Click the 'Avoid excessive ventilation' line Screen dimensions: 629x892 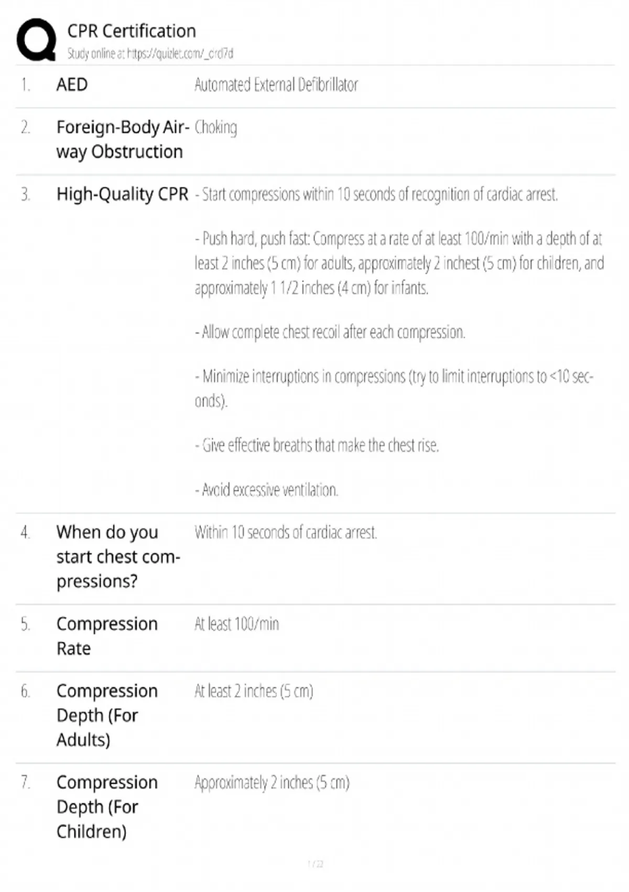(x=267, y=490)
